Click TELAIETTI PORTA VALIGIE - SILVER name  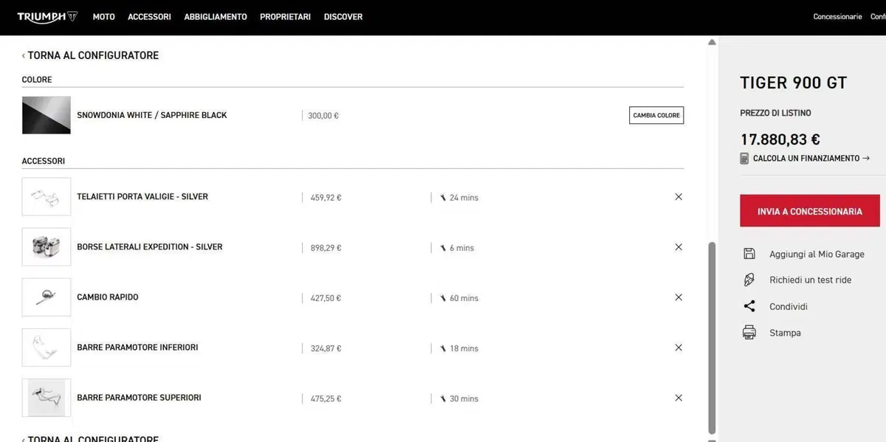(142, 197)
